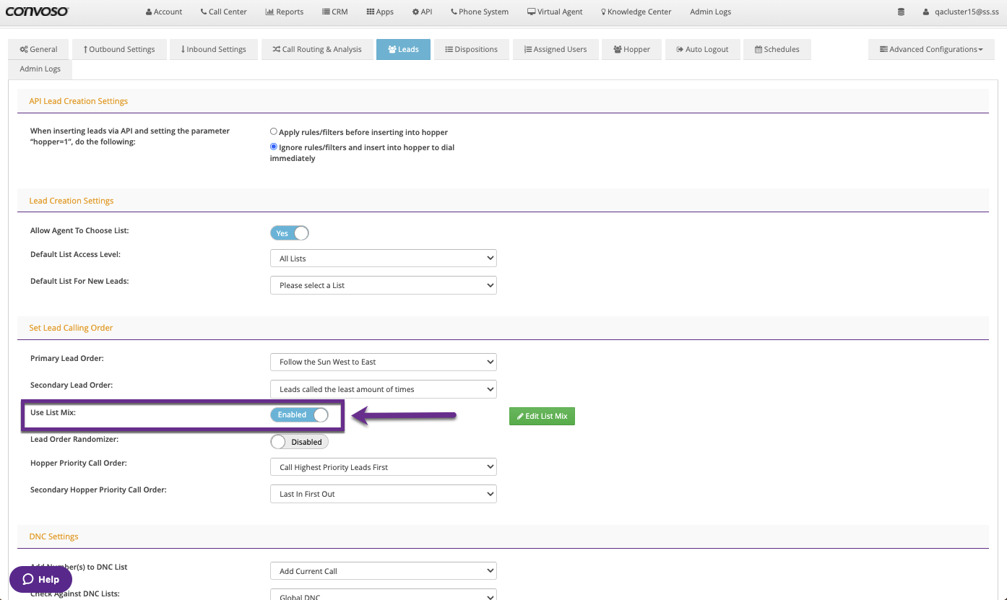Select Apply rules/filters before inserting radio
Screen dimensions: 1007x600
[x=274, y=132]
